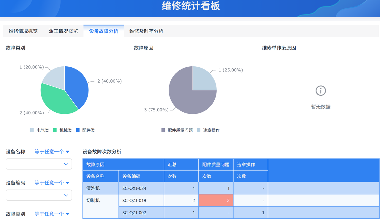Open the 等于任意一个 condition dropdown for 故障类别
The image size is (380, 219).
52,214
